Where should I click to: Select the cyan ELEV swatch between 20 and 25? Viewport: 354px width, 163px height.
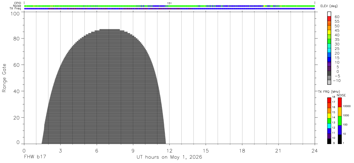(x=329, y=50)
